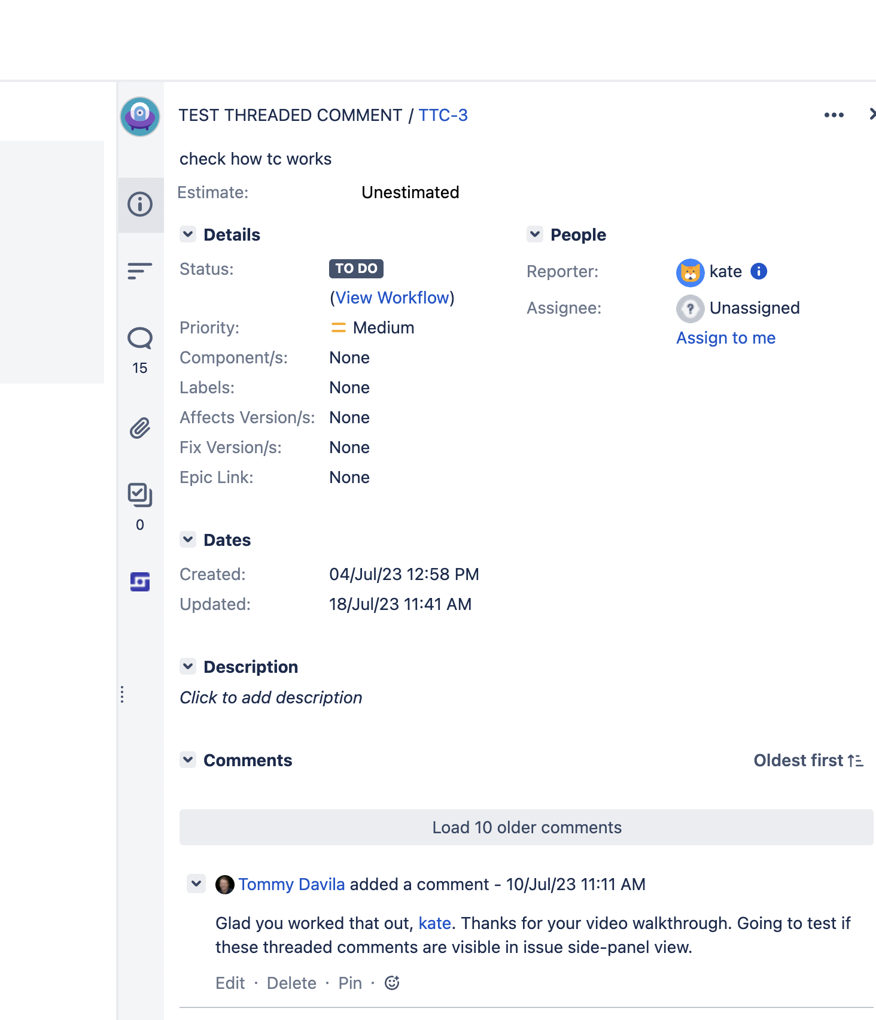Click the vertical dots panel resize handle
Image resolution: width=876 pixels, height=1020 pixels.
pos(122,694)
